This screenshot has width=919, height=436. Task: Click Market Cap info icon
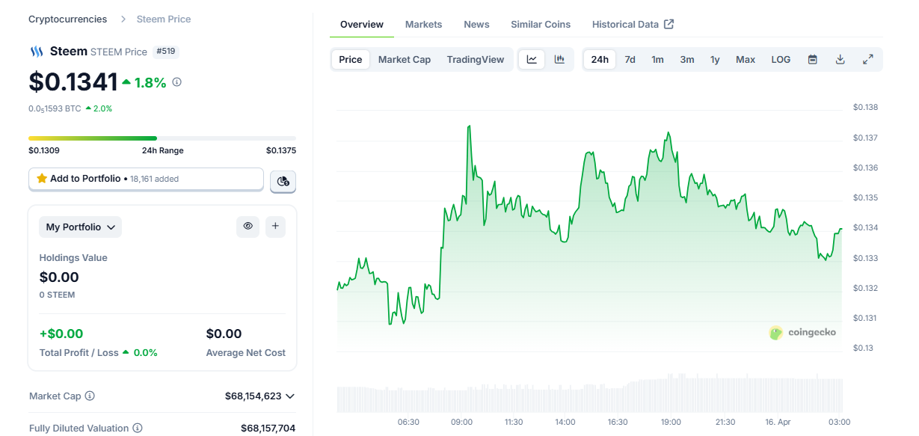coord(90,396)
